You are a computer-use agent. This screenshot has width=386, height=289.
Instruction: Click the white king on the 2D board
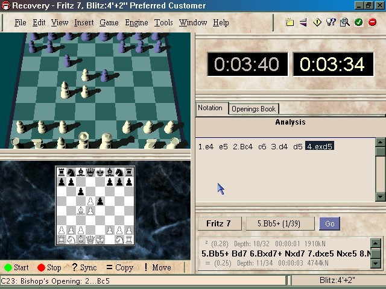(x=100, y=240)
